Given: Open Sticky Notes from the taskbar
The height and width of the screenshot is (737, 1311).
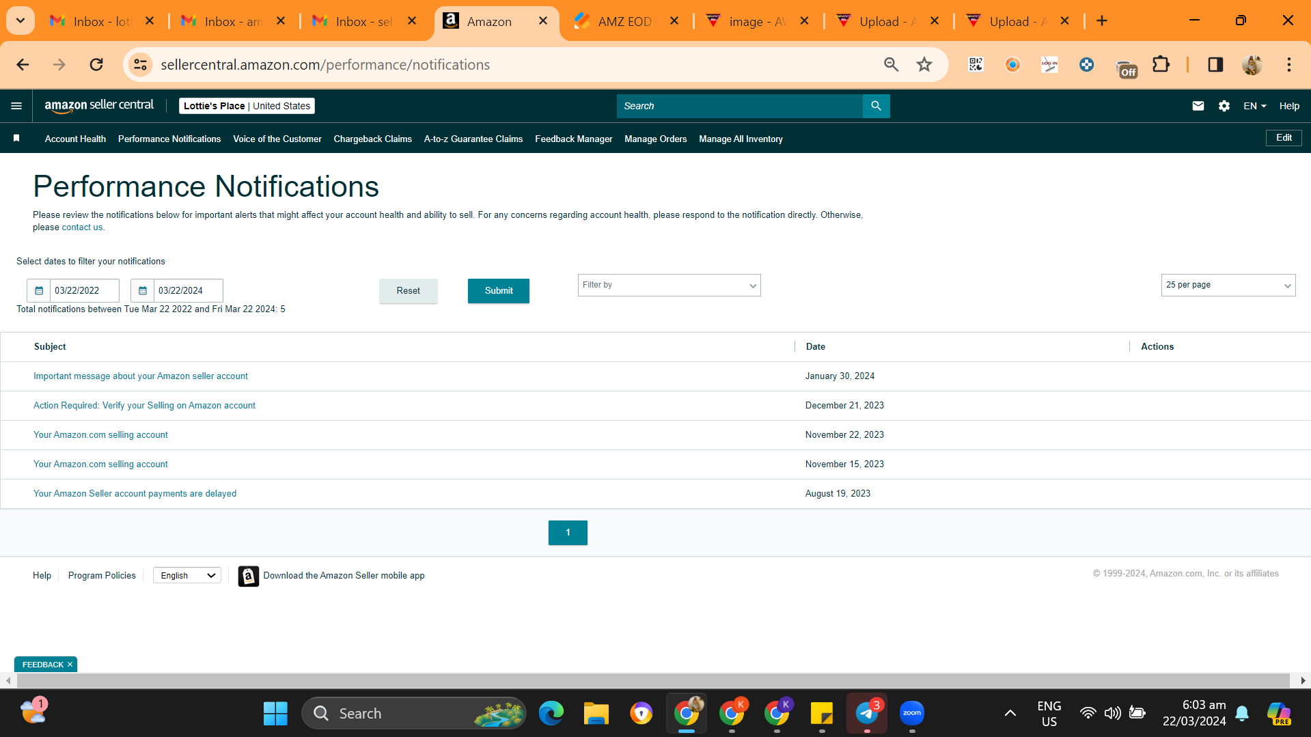Looking at the screenshot, I should pos(822,714).
